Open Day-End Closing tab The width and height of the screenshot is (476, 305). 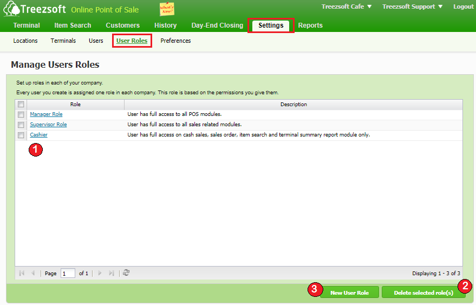tap(217, 25)
